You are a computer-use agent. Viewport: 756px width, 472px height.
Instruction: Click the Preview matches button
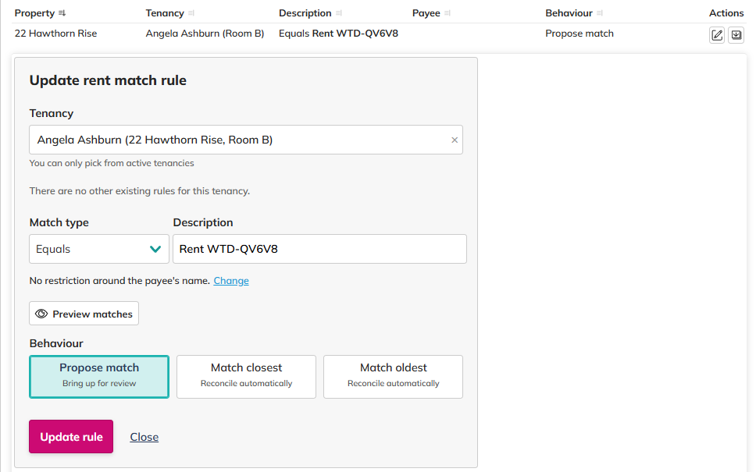coord(84,314)
